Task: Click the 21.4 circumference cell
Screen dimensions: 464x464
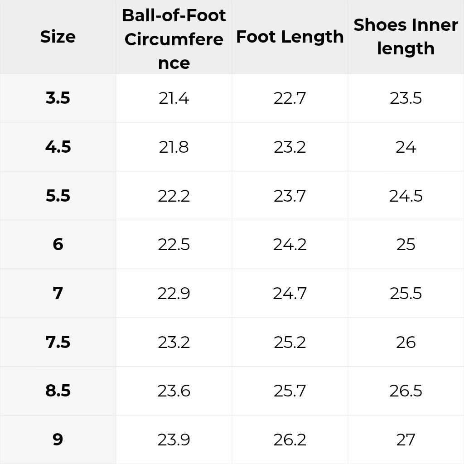Action: coord(174,98)
